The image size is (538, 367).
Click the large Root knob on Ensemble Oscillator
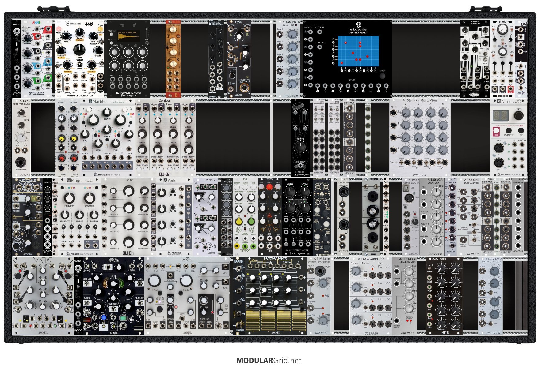79,49
